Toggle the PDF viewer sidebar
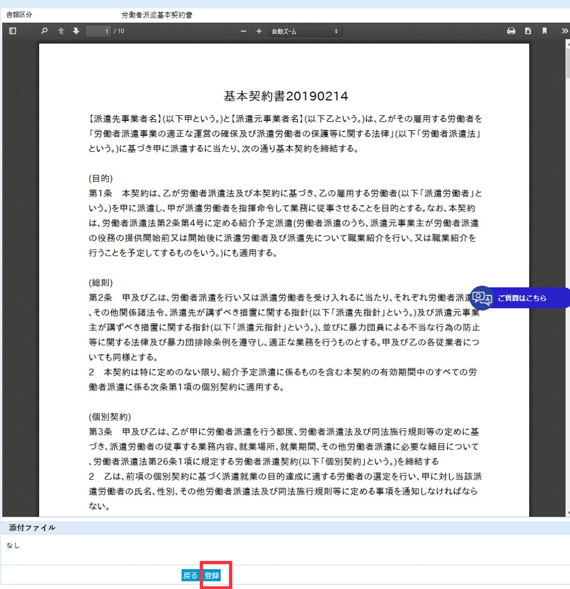 (13, 31)
